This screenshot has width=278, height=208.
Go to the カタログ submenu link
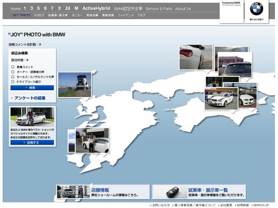[x=39, y=15]
